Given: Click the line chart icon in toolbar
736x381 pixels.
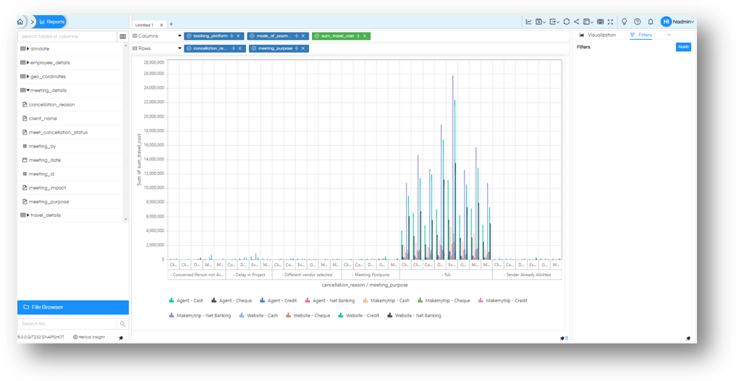Looking at the screenshot, I should click(x=528, y=22).
